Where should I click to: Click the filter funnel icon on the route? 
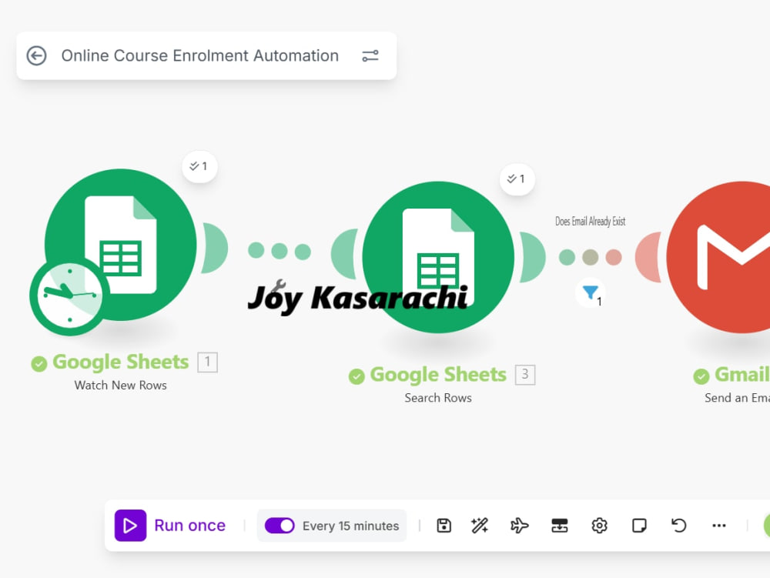point(591,293)
